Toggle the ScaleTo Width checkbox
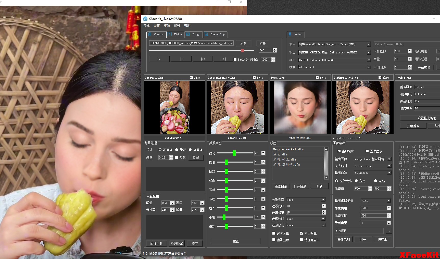The height and width of the screenshot is (259, 440). (x=235, y=60)
